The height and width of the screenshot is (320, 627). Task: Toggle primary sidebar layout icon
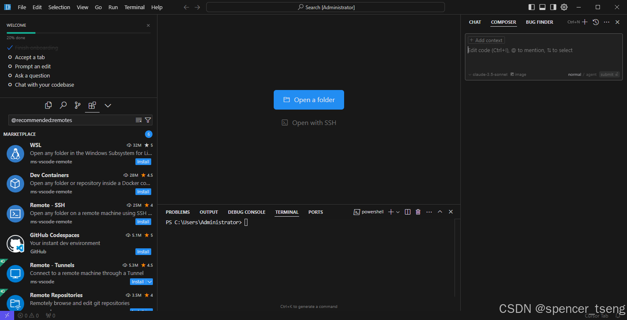pos(532,7)
